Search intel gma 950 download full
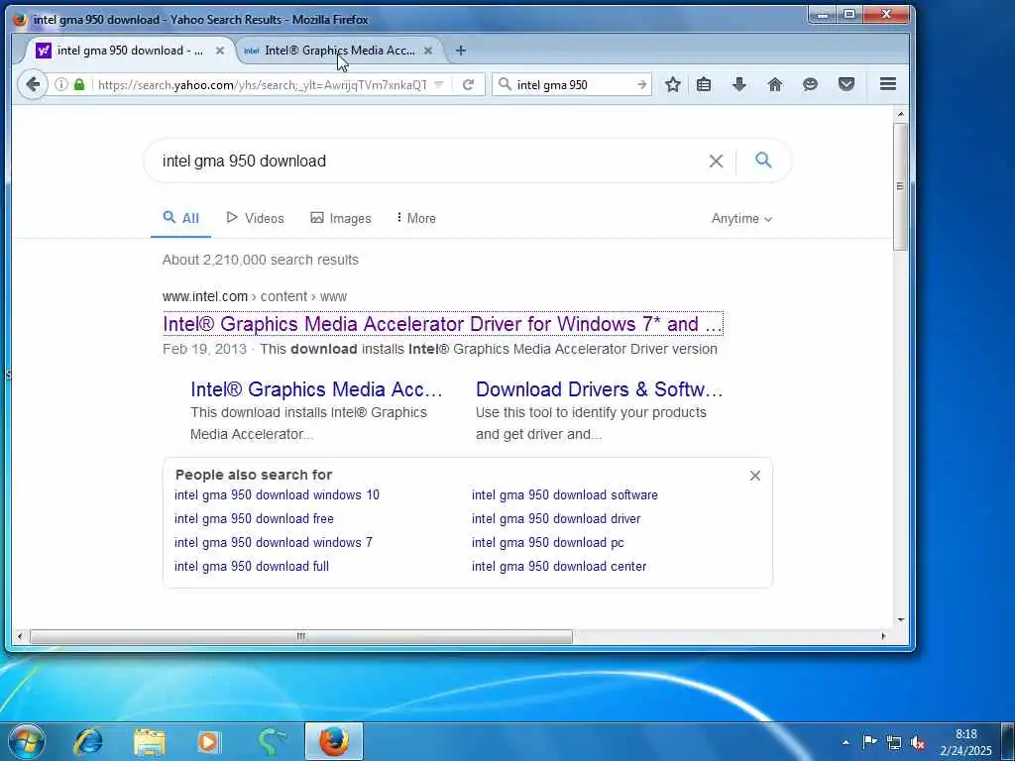This screenshot has width=1015, height=761. [x=251, y=566]
